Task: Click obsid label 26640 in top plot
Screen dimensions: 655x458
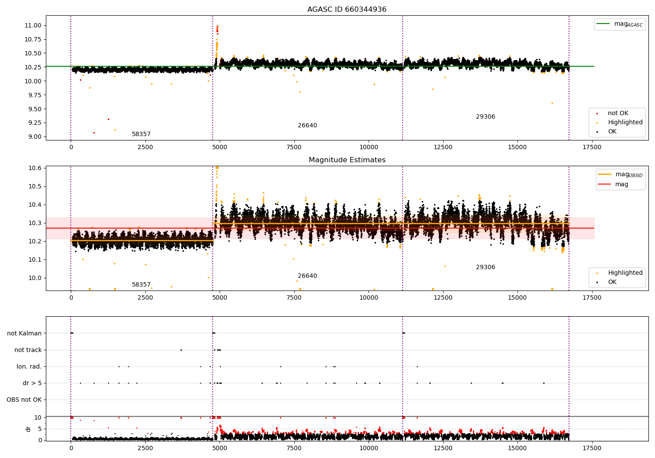Action: point(307,125)
